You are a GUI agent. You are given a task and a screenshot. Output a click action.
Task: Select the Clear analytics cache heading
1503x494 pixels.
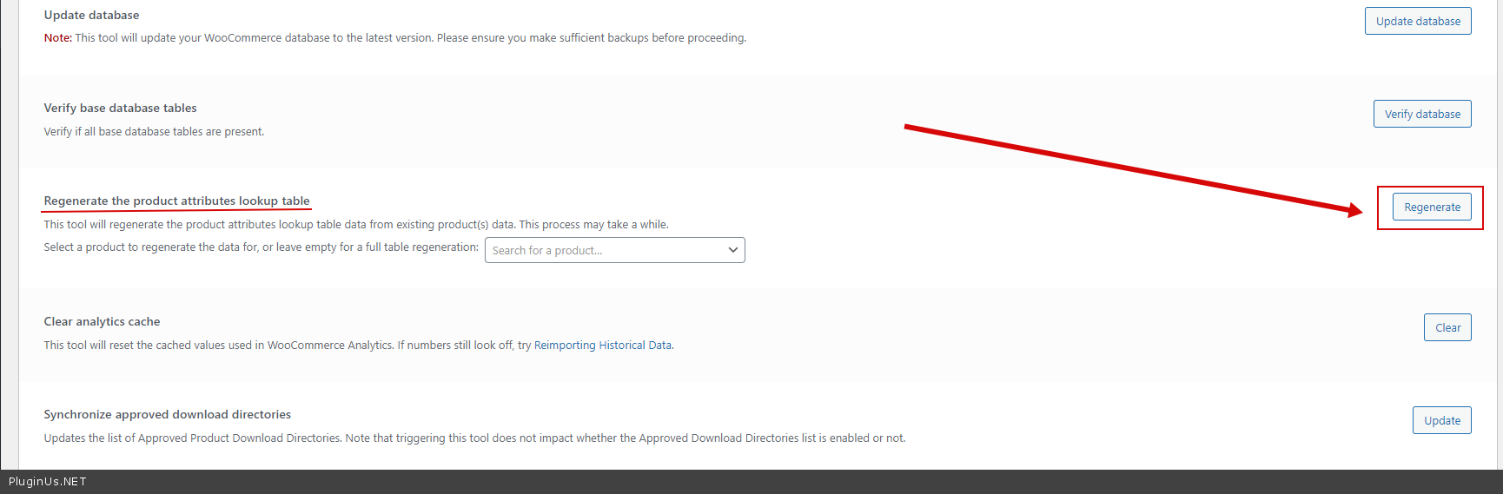(102, 322)
